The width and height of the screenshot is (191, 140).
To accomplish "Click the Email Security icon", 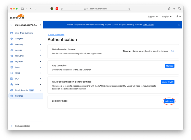I will pos(11,90).
